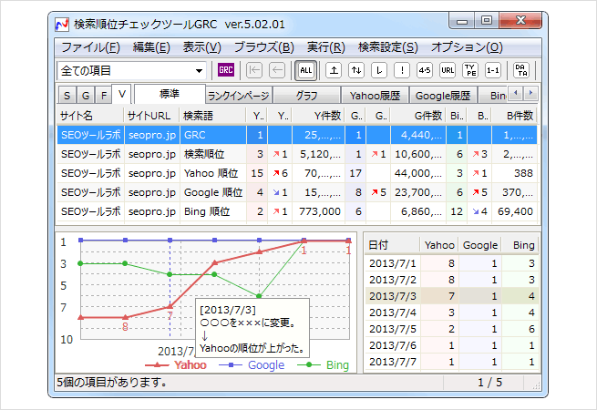Minimize the GRC window
597x410 pixels.
point(462,21)
